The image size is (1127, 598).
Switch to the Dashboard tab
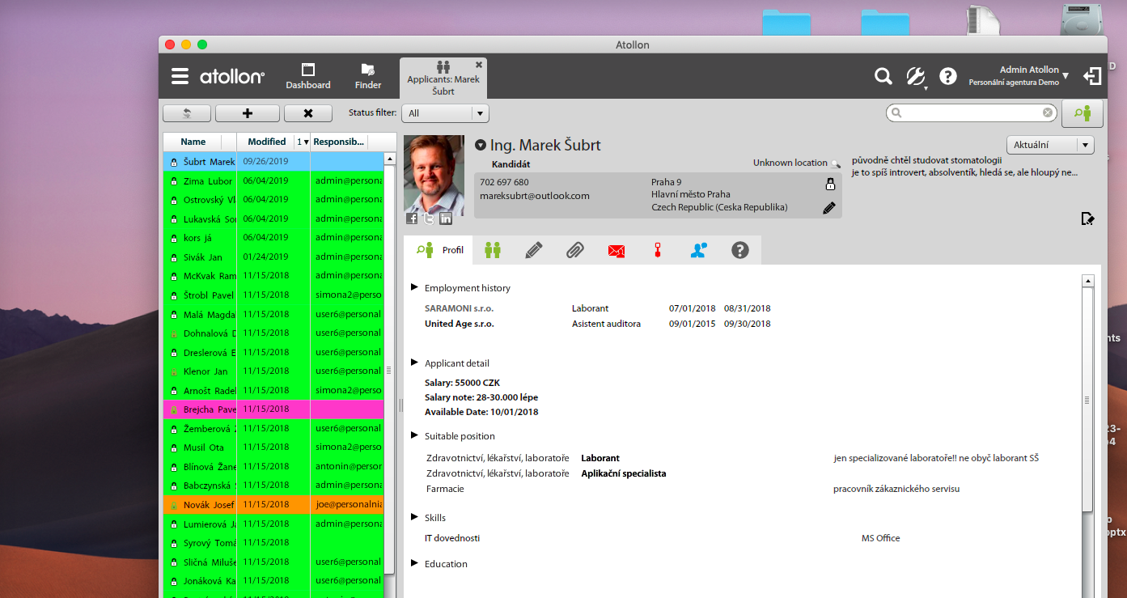point(307,77)
